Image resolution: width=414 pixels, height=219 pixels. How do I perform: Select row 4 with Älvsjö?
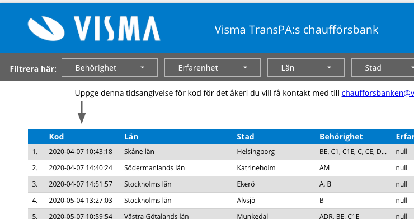point(221,200)
